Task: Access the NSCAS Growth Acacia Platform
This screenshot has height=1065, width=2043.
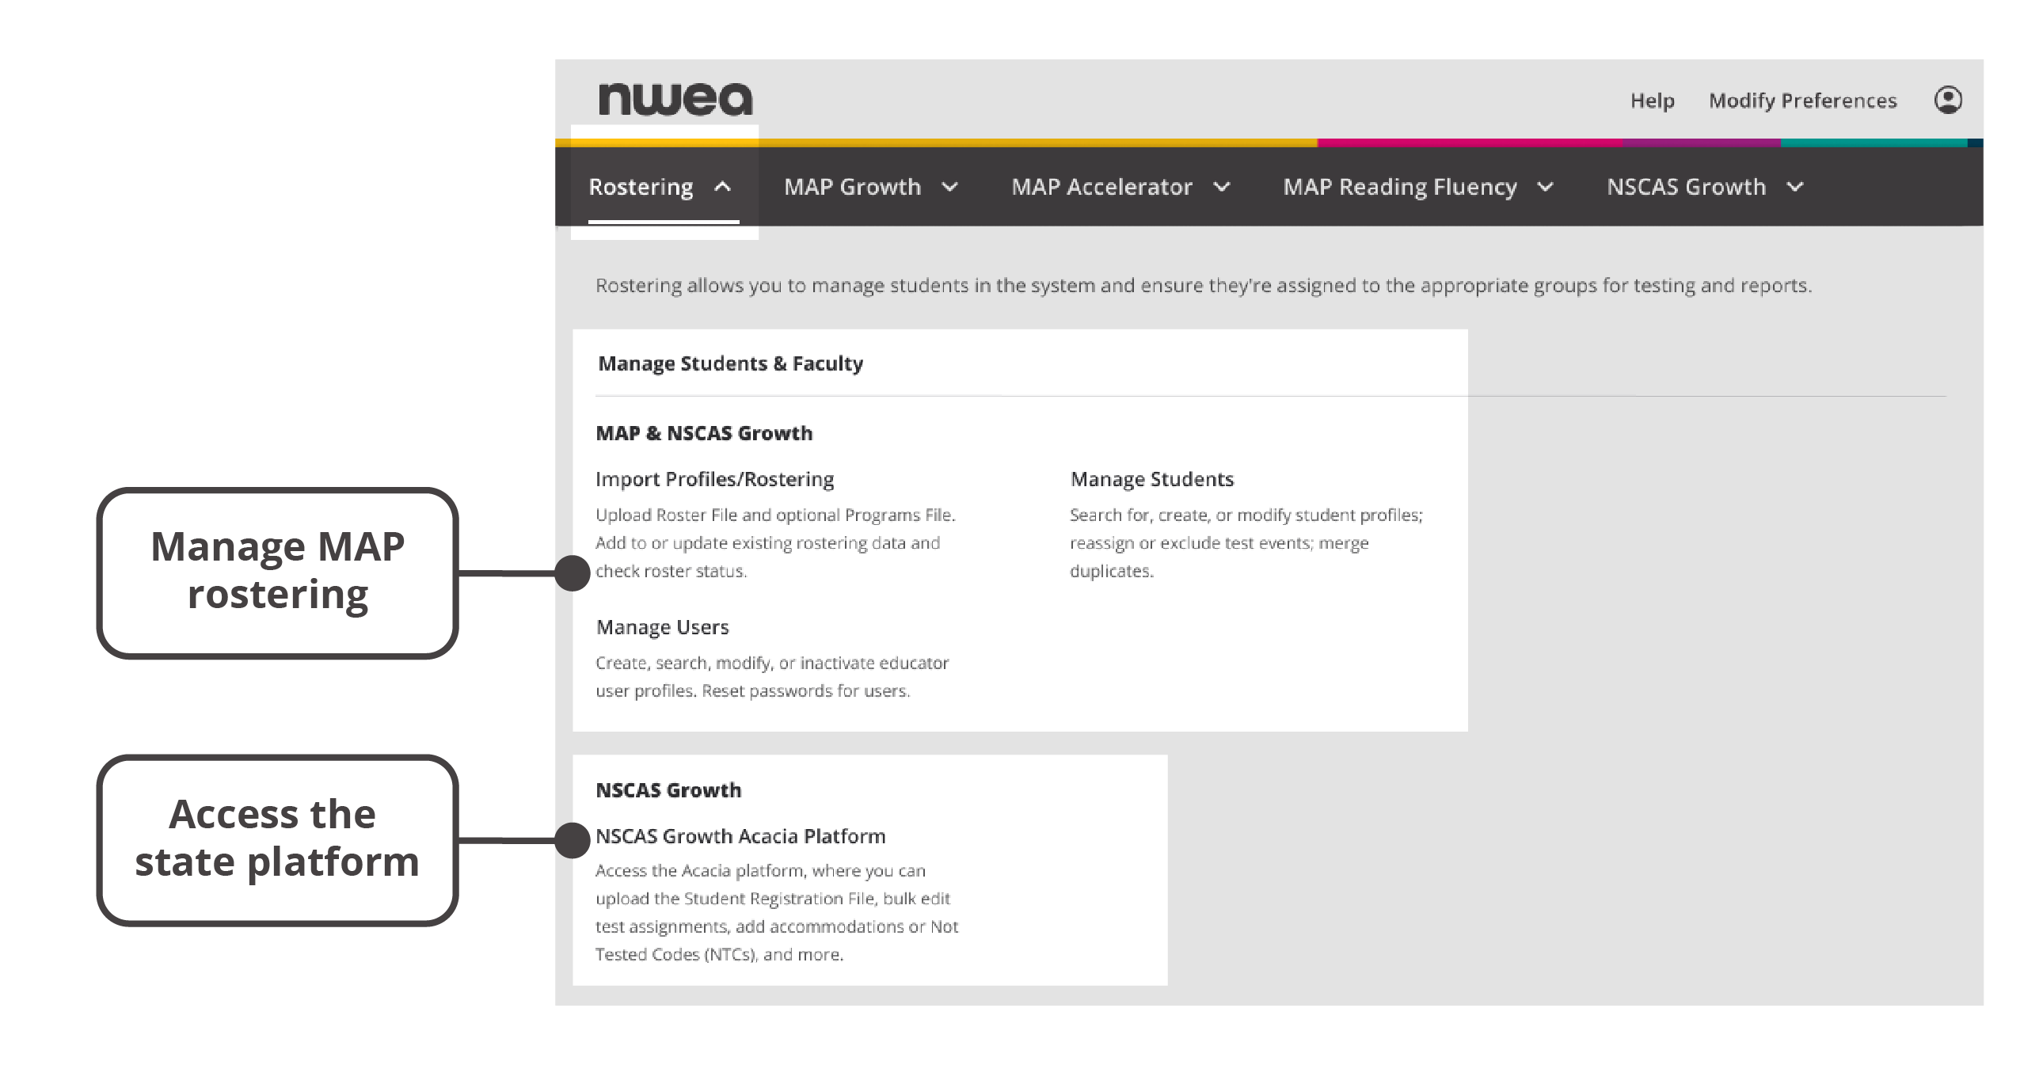Action: [740, 836]
